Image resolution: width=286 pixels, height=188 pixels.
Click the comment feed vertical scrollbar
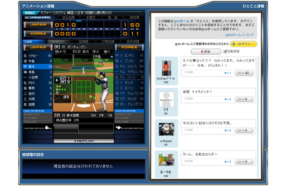click(258, 117)
